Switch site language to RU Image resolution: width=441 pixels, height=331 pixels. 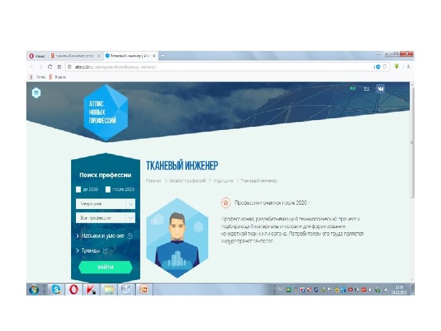coord(353,88)
